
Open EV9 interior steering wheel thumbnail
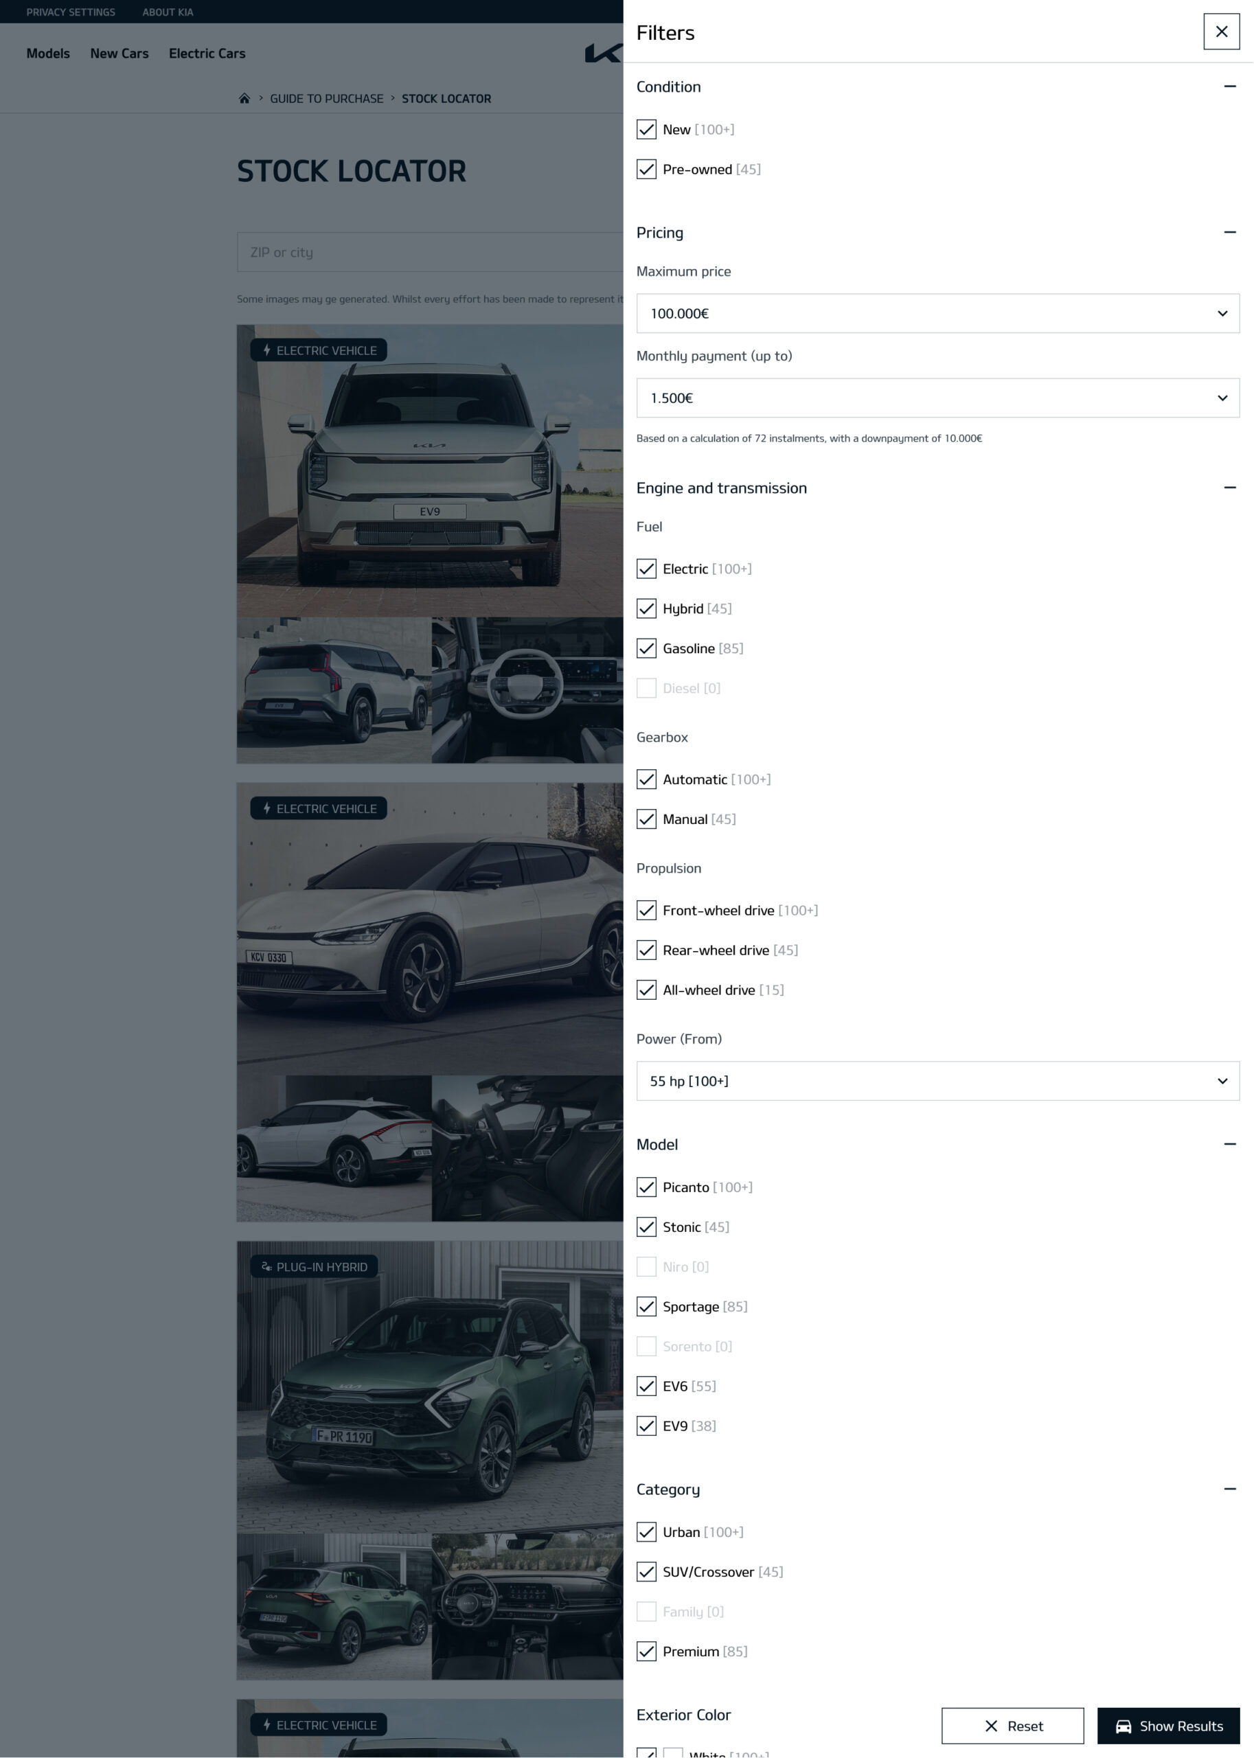click(527, 690)
